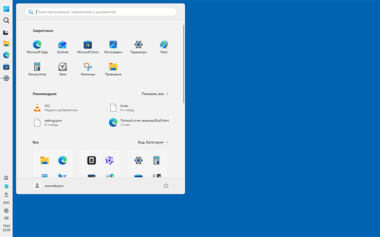
Task: Open File Explorer in first category group
Action: pos(44,160)
